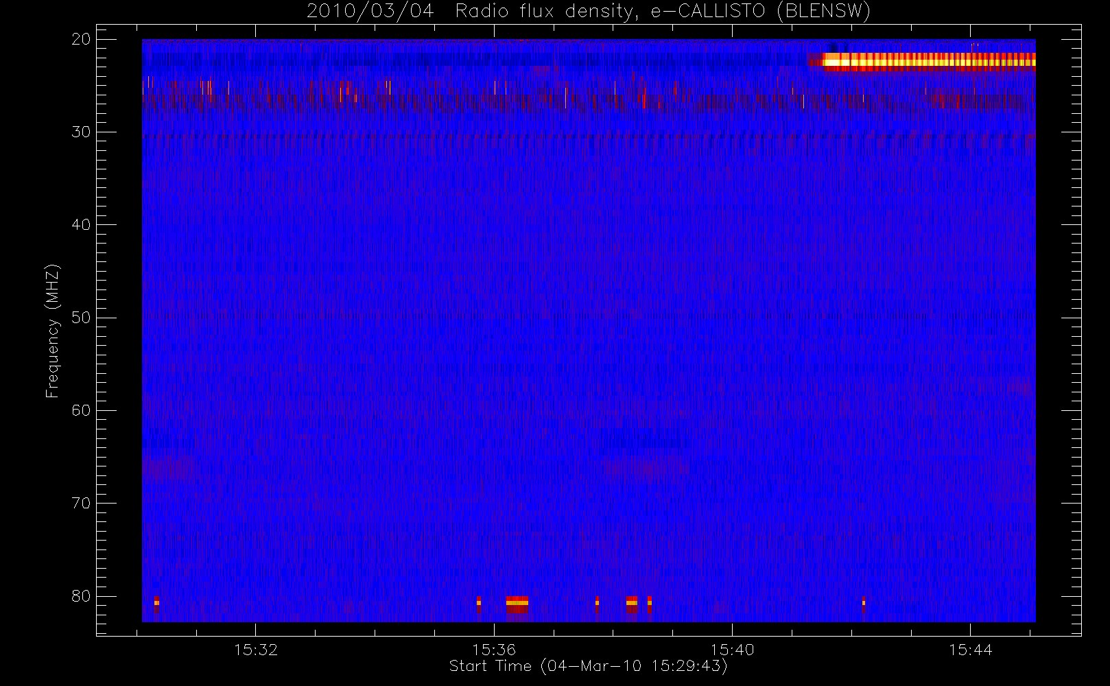
Task: Click the small burst at 81 MHz near 15:42
Action: 864,604
